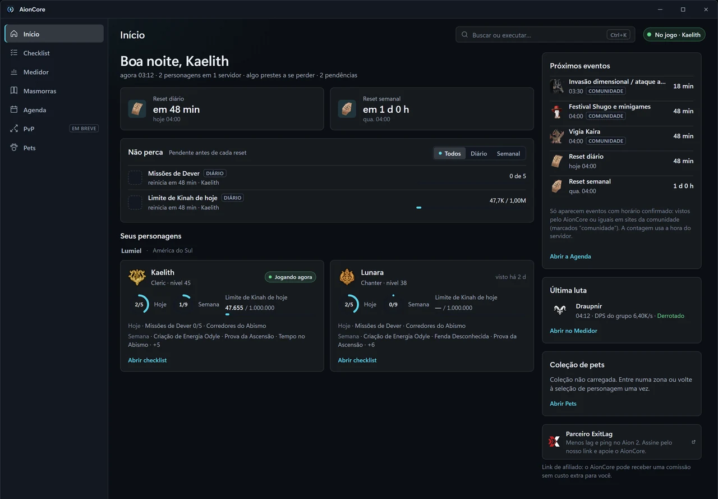The height and width of the screenshot is (499, 718).
Task: Open Kaelith's Abrir checklist link
Action: click(148, 360)
